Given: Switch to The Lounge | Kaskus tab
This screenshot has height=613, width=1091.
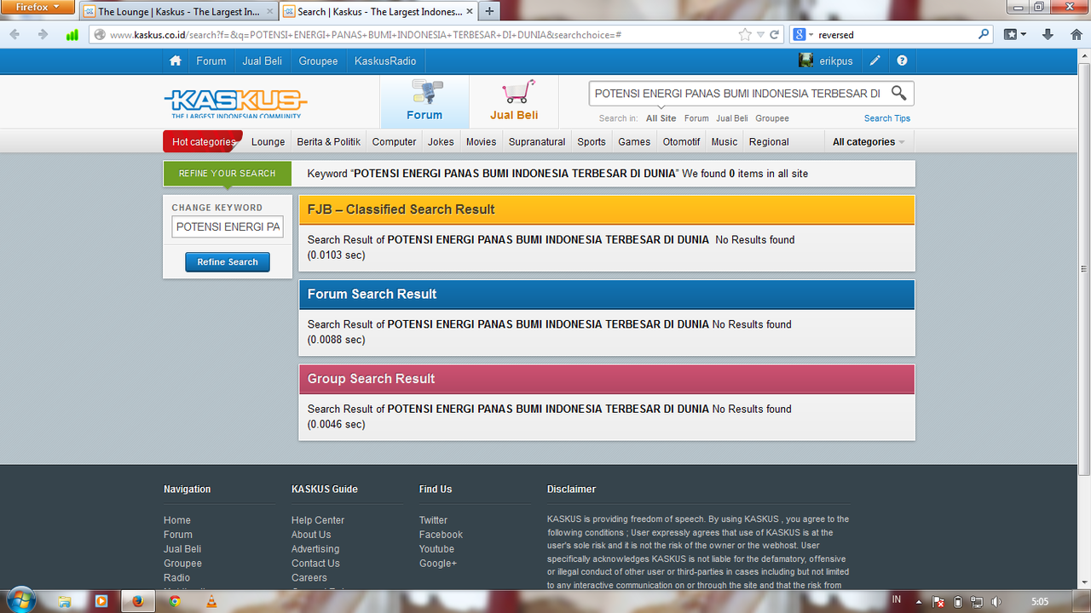Looking at the screenshot, I should tap(177, 12).
